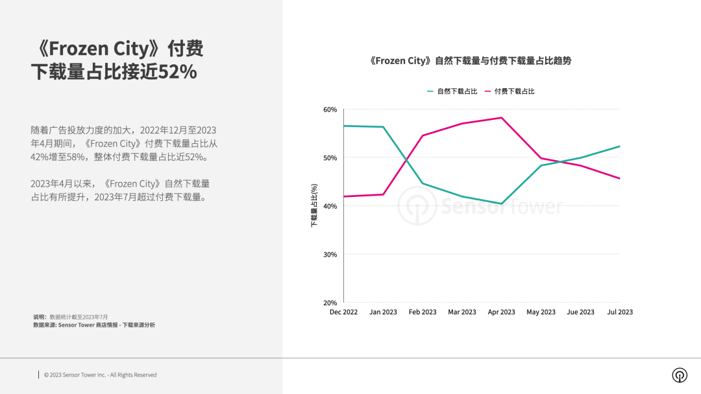Image resolution: width=701 pixels, height=394 pixels.
Task: Click the teal line endpoint at Jul 2023
Action: (619, 146)
